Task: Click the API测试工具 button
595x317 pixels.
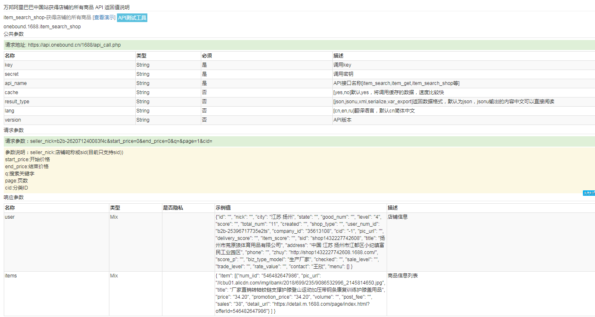Action: (132, 17)
